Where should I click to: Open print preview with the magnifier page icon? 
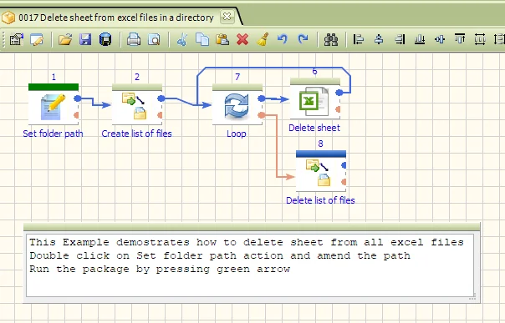click(x=154, y=39)
